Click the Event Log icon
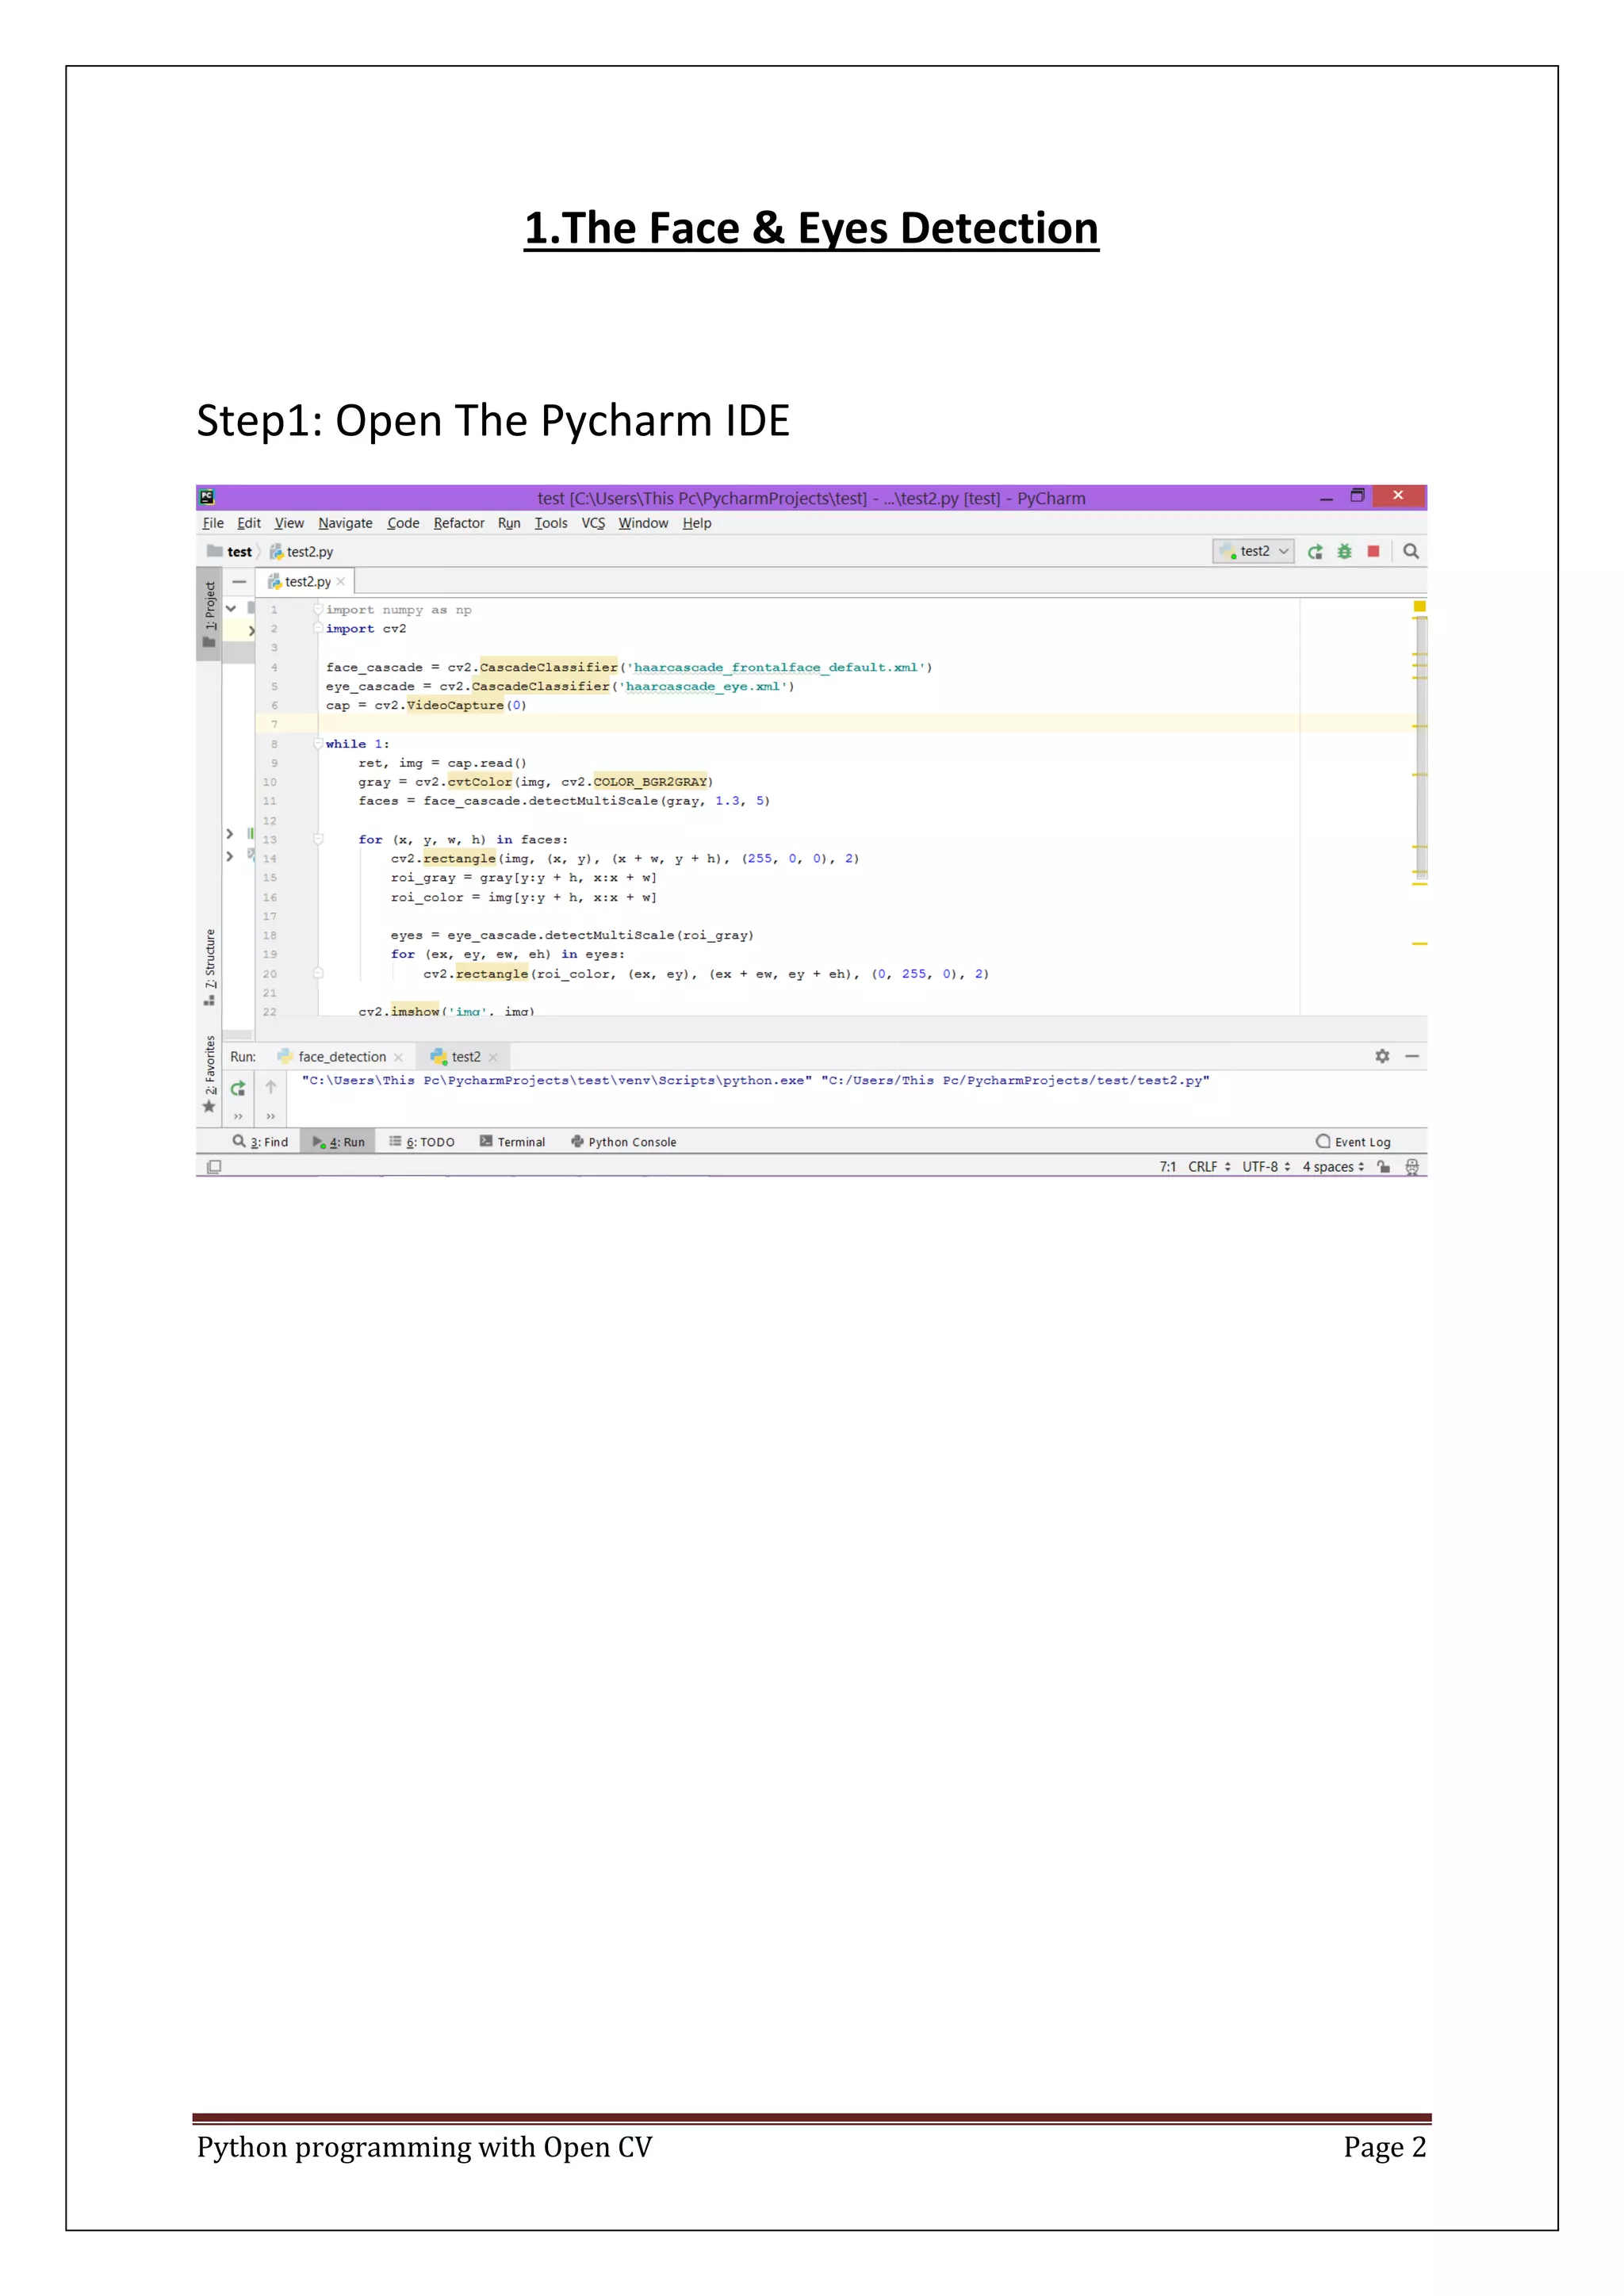The image size is (1624, 2296). [x=1323, y=1142]
